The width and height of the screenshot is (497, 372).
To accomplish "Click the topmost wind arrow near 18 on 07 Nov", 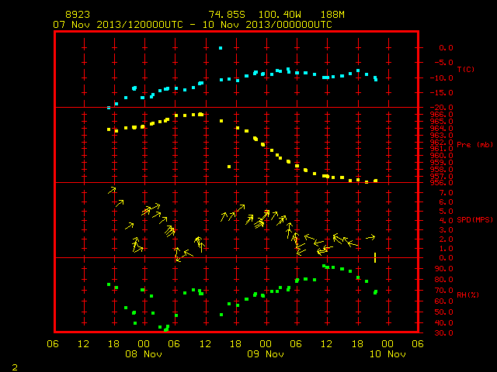I will (x=112, y=190).
